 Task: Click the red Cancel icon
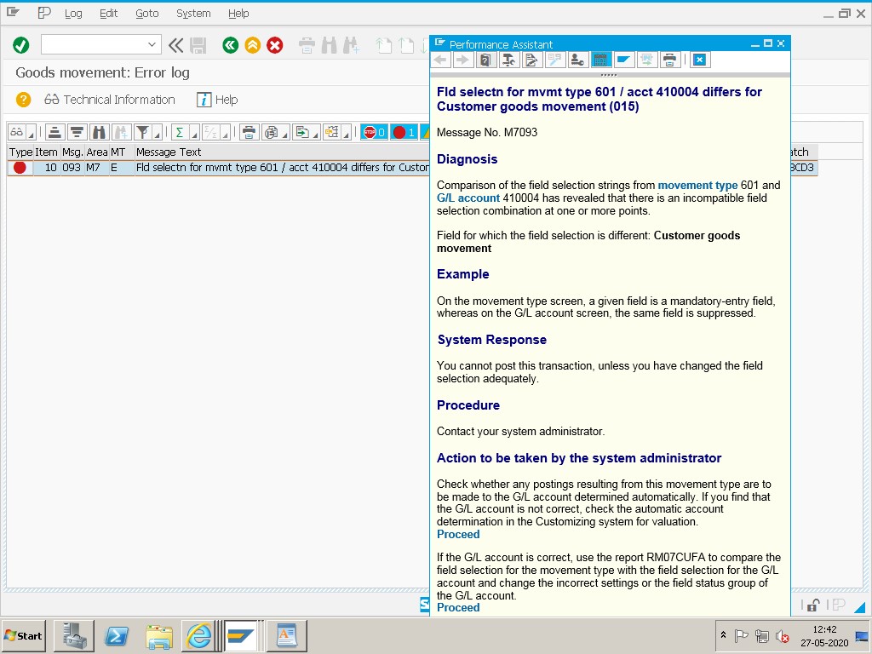tap(275, 45)
